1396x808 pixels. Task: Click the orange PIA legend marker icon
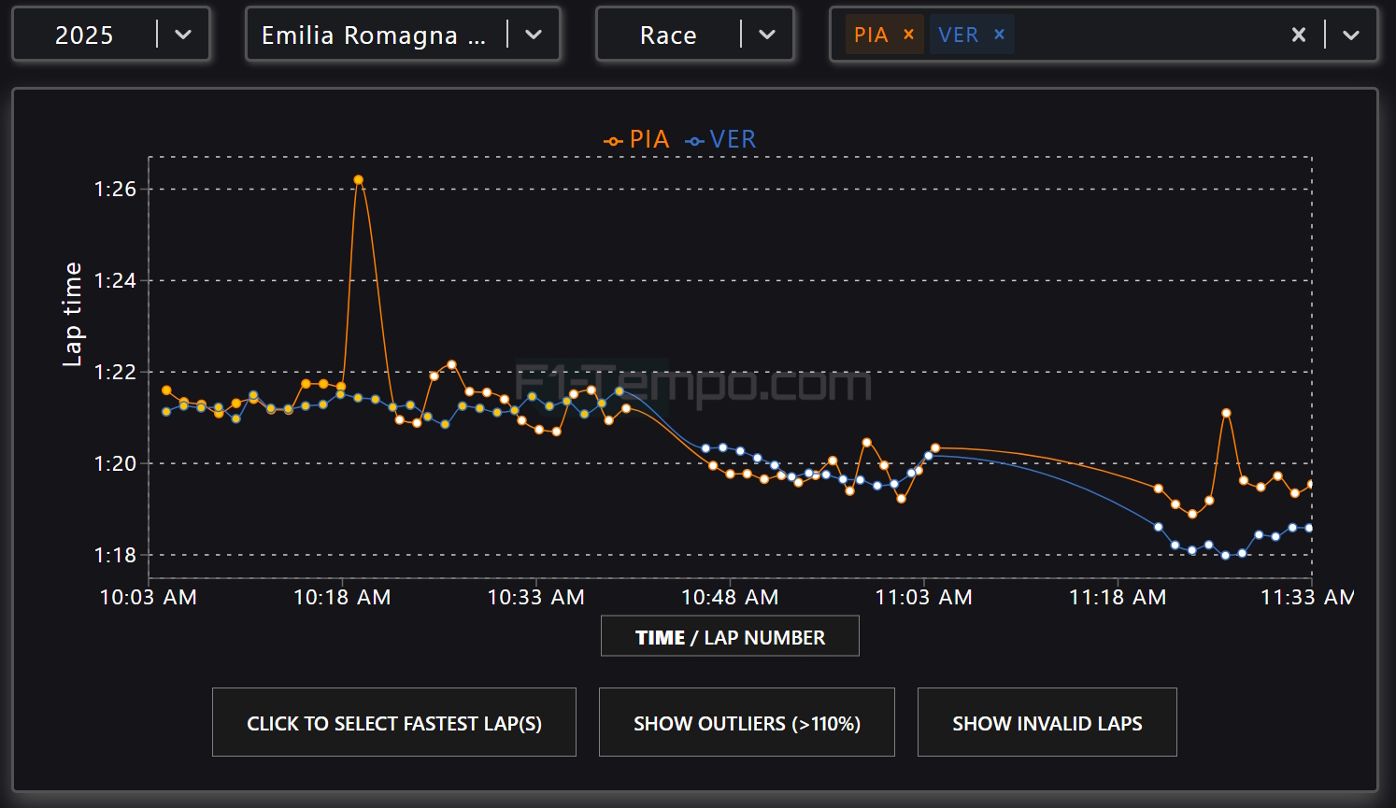[x=613, y=141]
